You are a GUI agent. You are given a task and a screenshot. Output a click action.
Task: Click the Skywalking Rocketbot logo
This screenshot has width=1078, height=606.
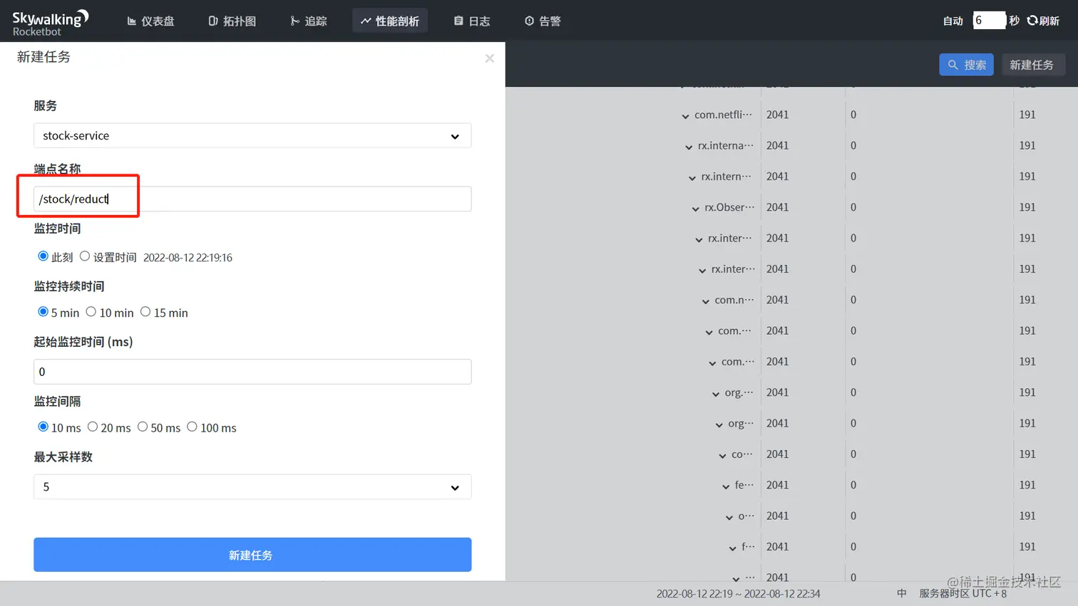[51, 21]
